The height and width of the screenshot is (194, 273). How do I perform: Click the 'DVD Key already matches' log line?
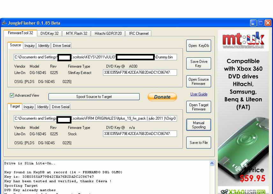(x=30, y=190)
